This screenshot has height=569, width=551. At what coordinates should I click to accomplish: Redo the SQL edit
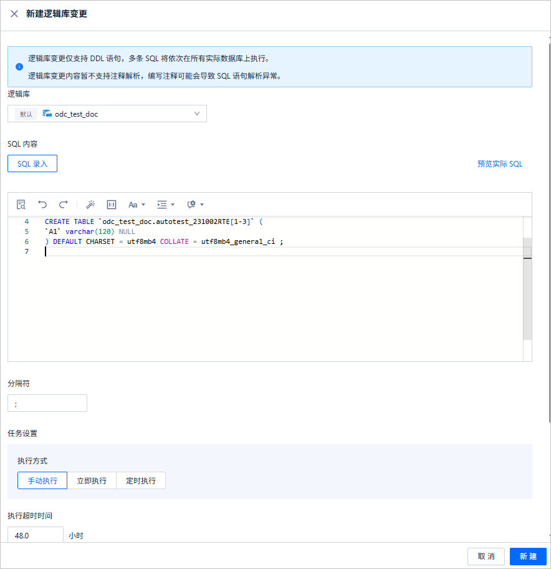64,204
